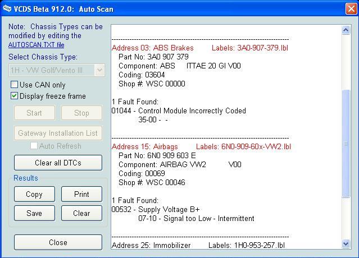Enable the Use CAN only checkbox
This screenshot has width=359, height=258.
[15, 85]
